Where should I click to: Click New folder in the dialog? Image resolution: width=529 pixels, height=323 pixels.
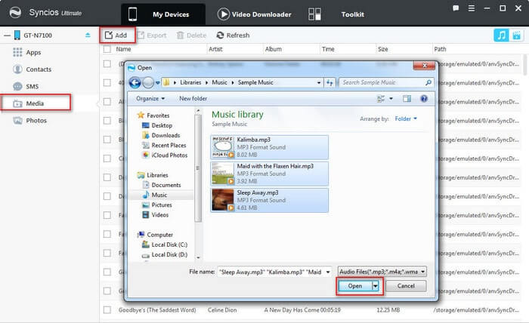[193, 98]
